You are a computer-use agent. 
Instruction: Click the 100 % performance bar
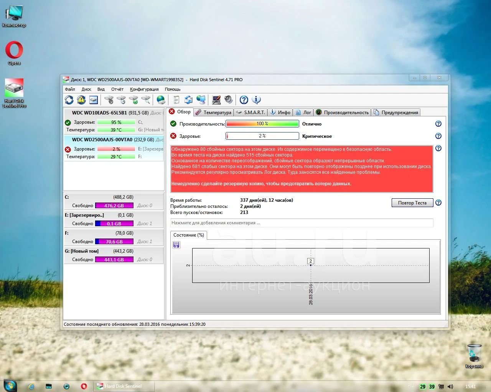[x=262, y=124]
